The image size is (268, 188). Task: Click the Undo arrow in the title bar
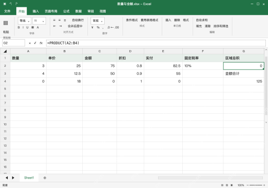tap(10, 4)
